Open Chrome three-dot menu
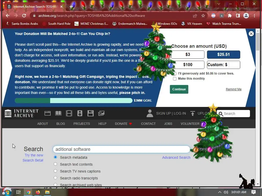 coord(254,16)
